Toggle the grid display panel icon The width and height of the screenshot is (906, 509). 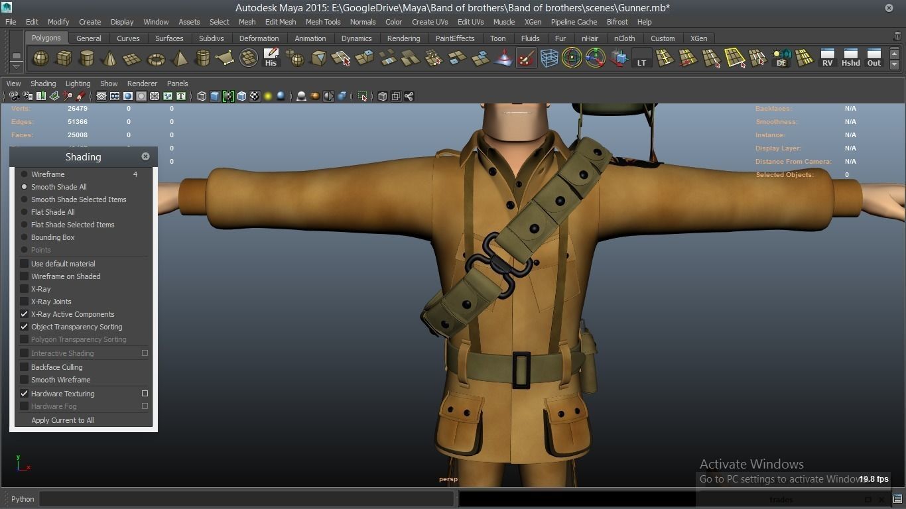[101, 96]
